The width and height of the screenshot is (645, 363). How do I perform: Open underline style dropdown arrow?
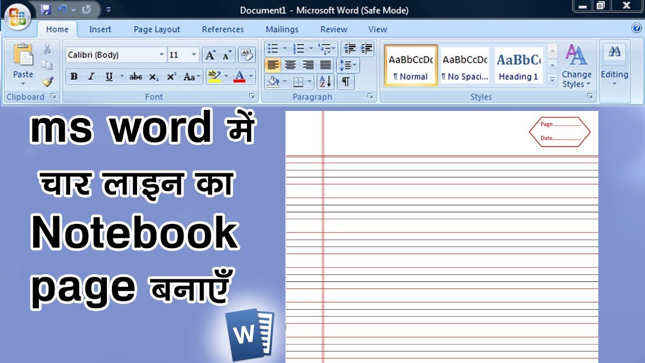tap(121, 77)
